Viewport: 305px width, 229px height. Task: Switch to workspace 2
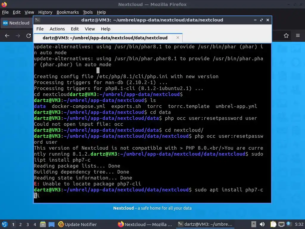(21, 225)
